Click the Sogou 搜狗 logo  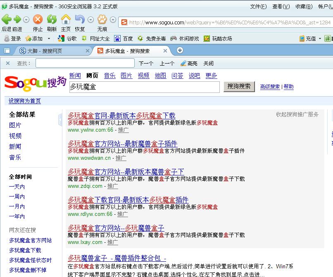pyautogui.click(x=35, y=83)
